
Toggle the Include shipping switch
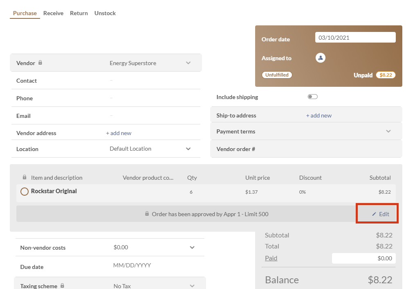pos(312,97)
